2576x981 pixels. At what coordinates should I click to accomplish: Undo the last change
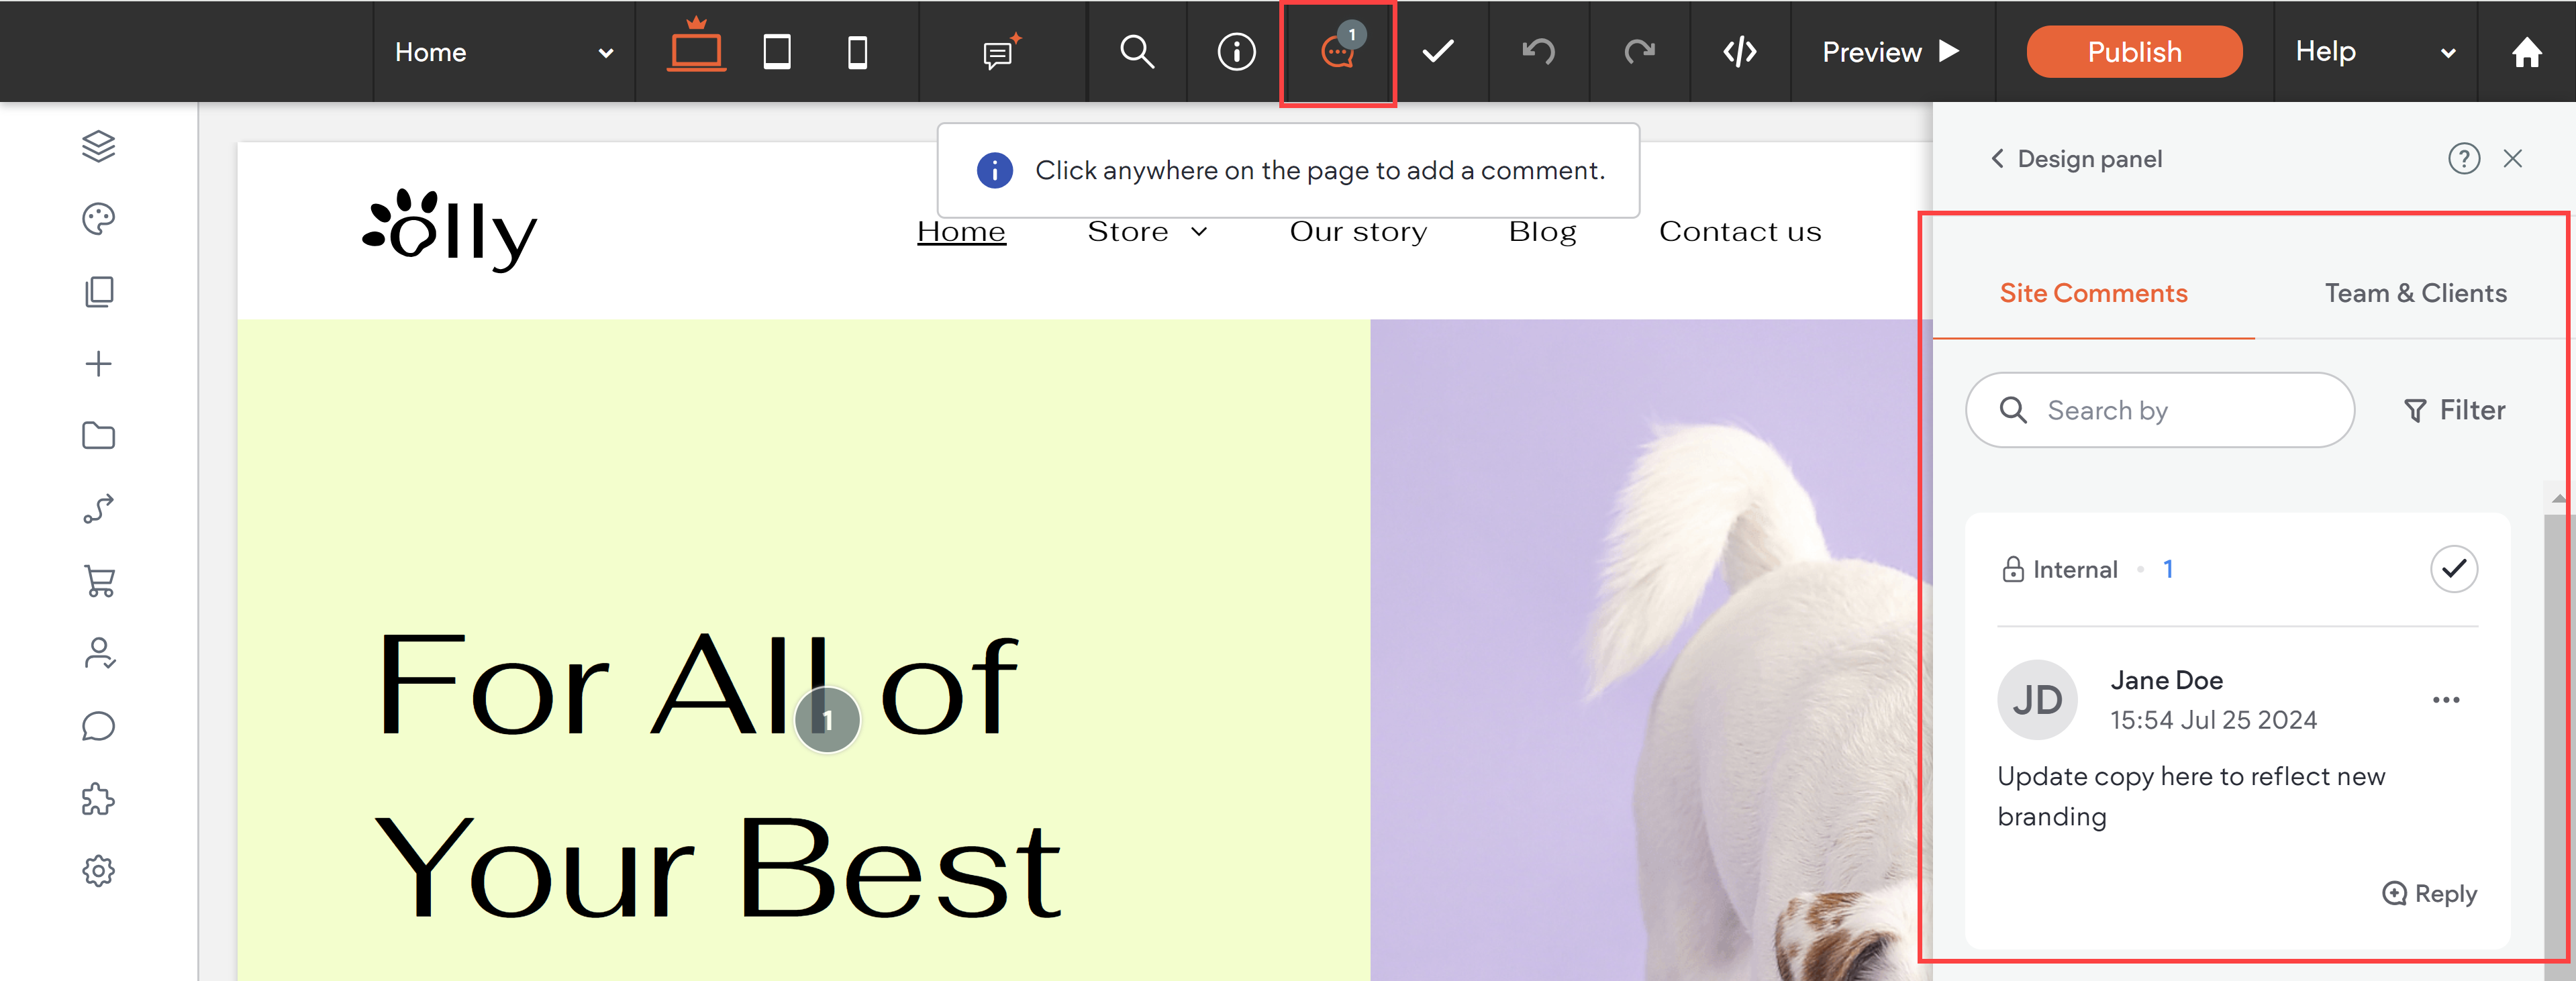coord(1538,52)
